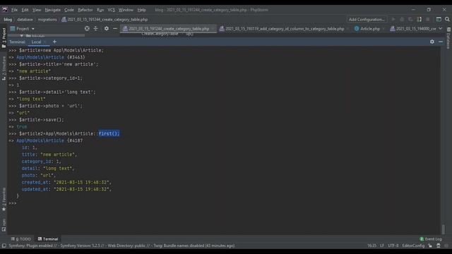Open the VCS menu
The width and height of the screenshot is (452, 254).
tap(111, 10)
